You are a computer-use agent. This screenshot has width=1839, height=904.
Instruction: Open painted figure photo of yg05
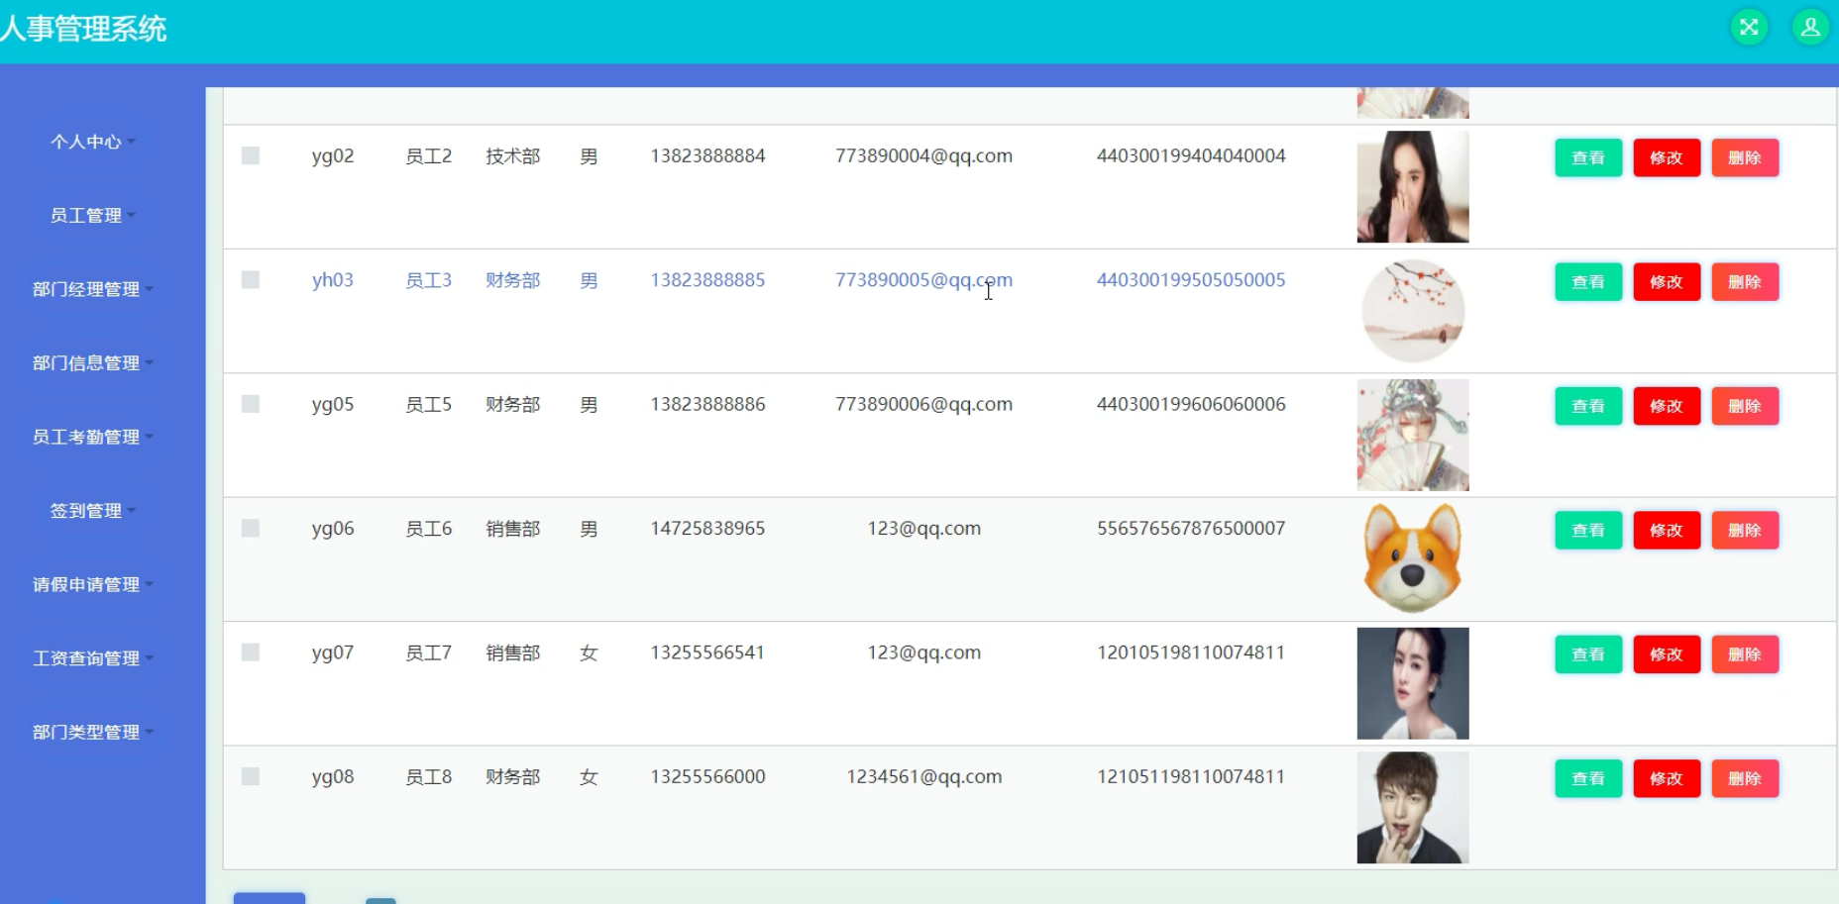coord(1413,436)
